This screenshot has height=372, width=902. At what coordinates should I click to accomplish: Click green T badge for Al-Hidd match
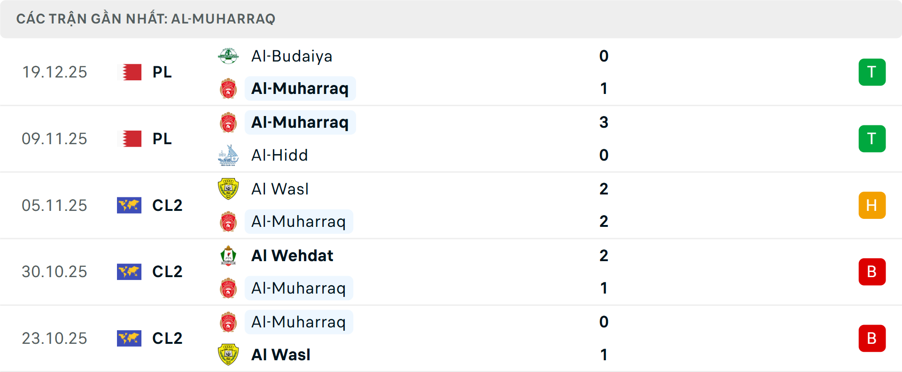tap(871, 139)
